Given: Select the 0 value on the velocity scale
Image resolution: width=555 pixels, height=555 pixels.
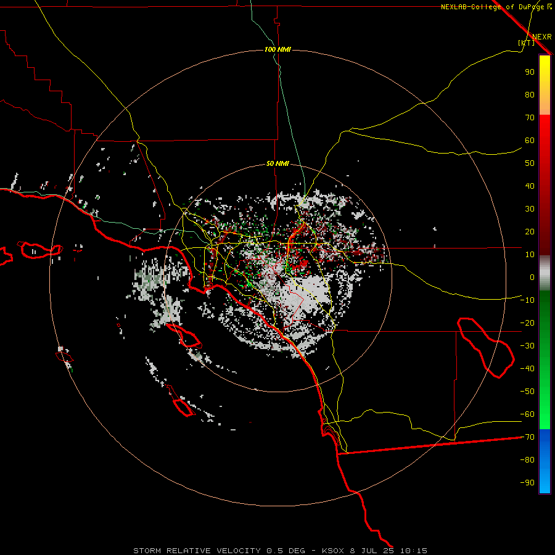Looking at the screenshot, I should [532, 277].
